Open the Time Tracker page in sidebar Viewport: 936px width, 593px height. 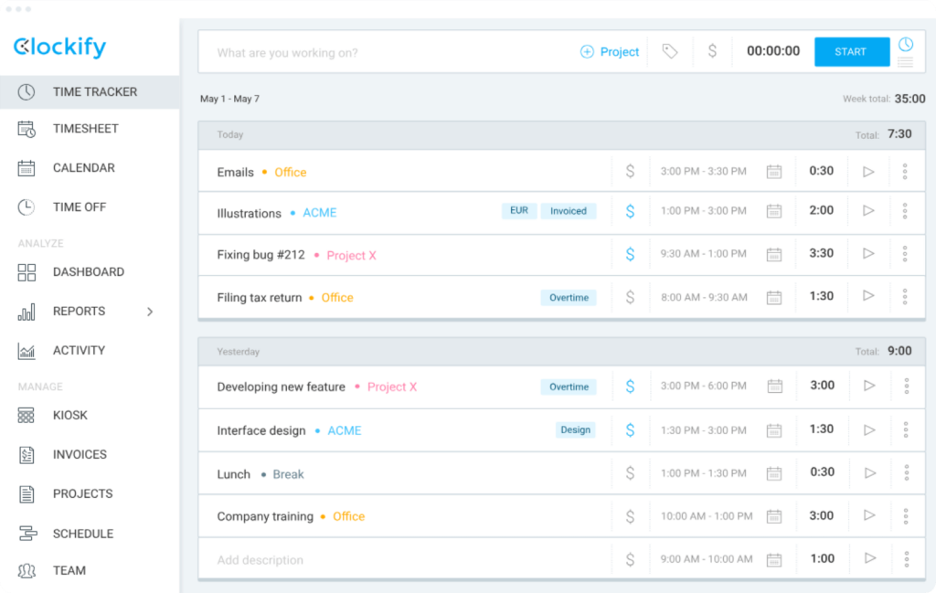[90, 92]
